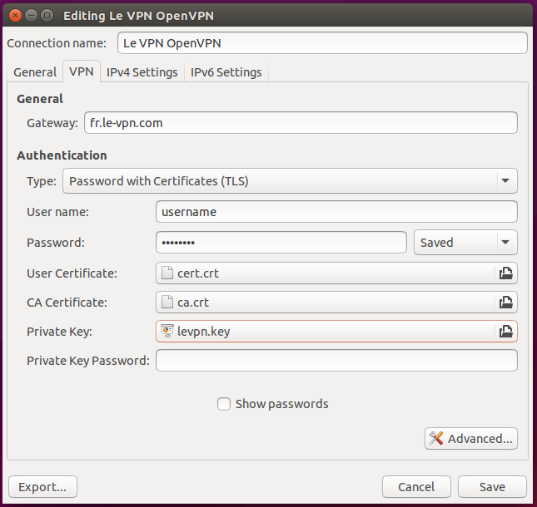
Task: Minimize the editing window
Action: (31, 16)
